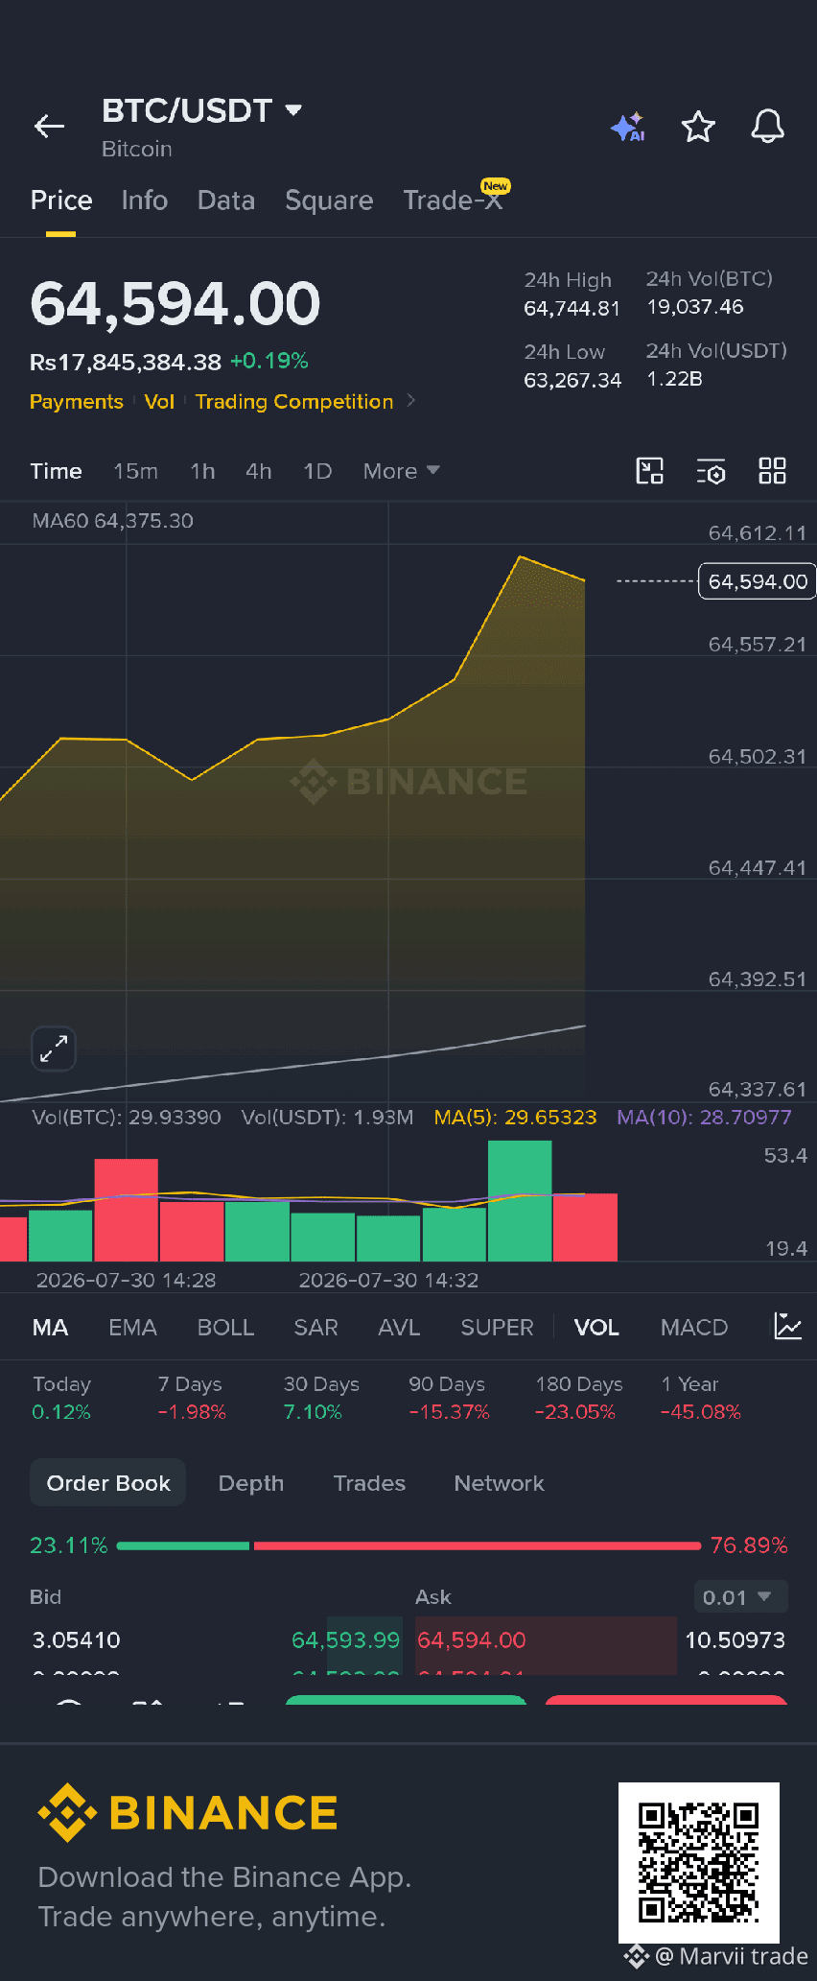The width and height of the screenshot is (817, 1981).
Task: Tap 1 Year -45.08% performance
Action: [x=701, y=1398]
